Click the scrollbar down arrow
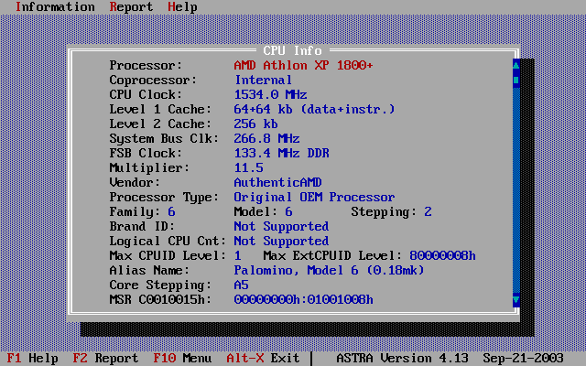This screenshot has height=366, width=586. pos(516,299)
